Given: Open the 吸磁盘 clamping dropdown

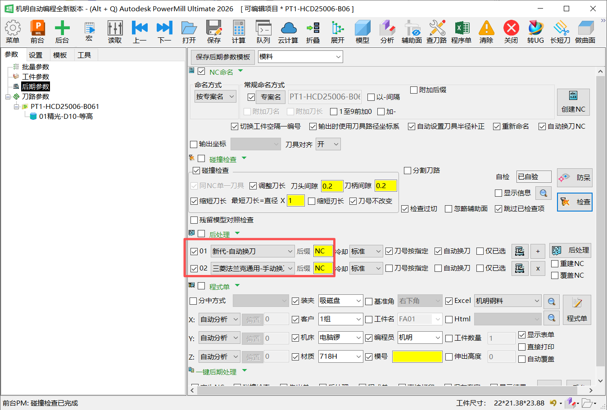Looking at the screenshot, I should [x=340, y=301].
